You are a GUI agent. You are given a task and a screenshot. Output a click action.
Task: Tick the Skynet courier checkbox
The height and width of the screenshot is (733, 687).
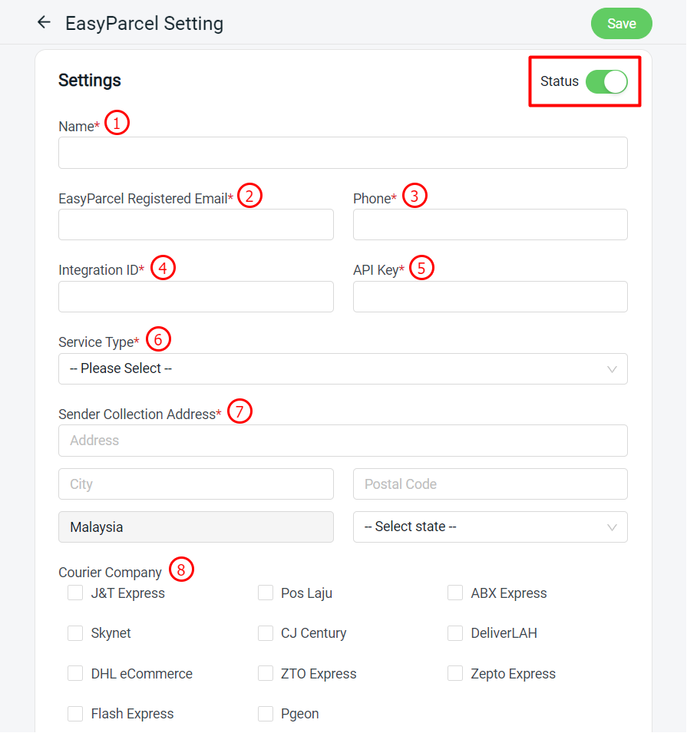(x=75, y=633)
